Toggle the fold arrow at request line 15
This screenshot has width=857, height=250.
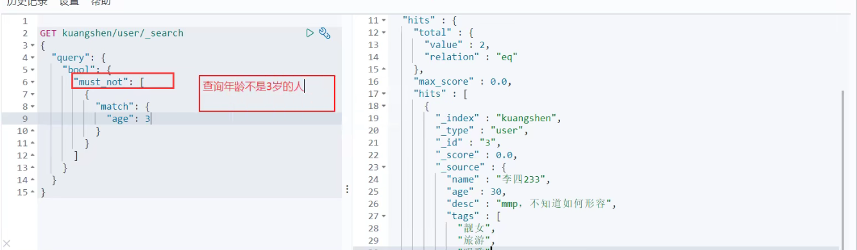click(x=32, y=192)
